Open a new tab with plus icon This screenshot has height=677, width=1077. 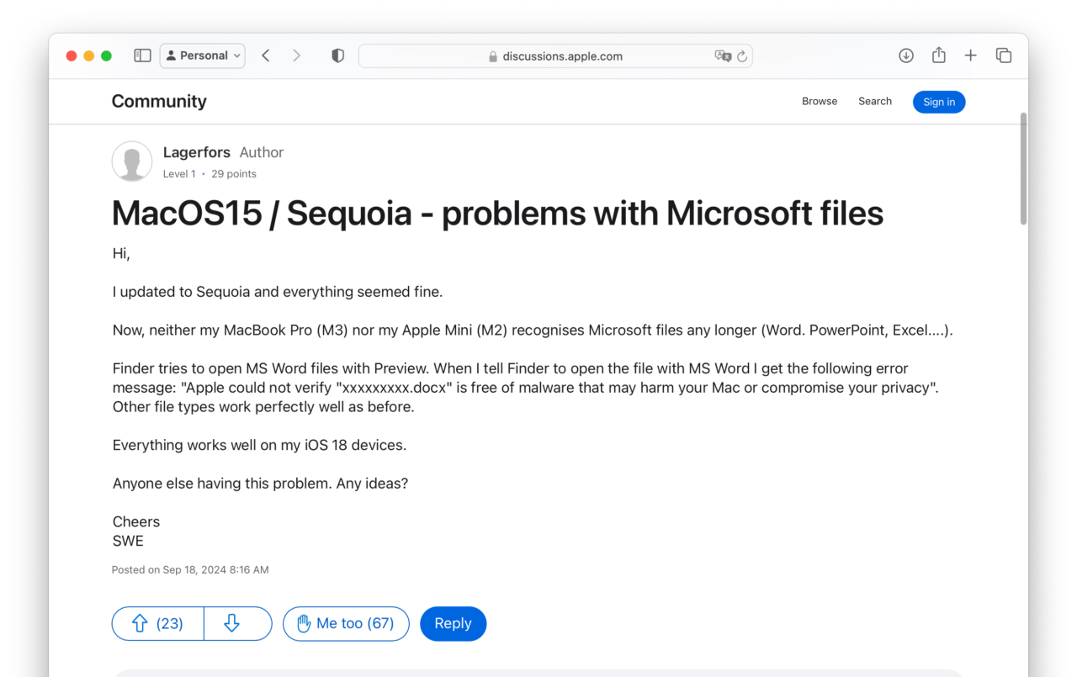point(971,56)
